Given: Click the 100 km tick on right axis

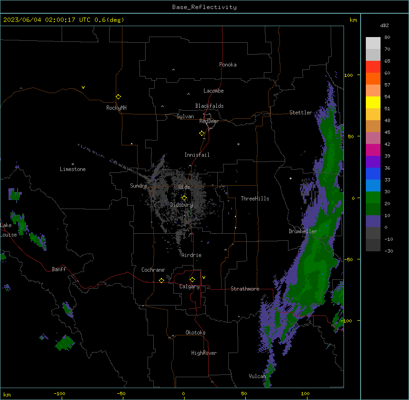Looking at the screenshot, I should click(x=348, y=75).
